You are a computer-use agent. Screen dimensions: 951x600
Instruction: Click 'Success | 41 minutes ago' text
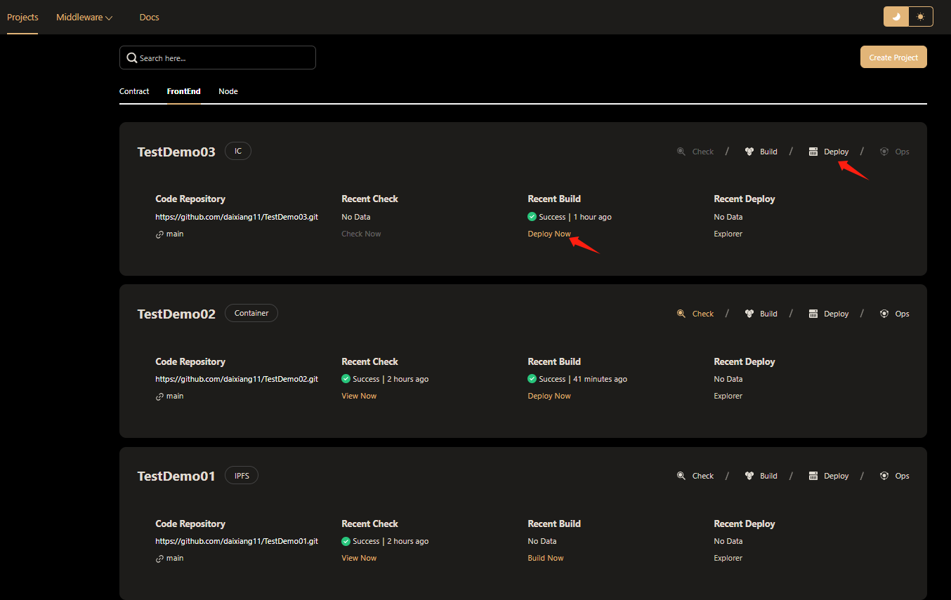(x=583, y=379)
